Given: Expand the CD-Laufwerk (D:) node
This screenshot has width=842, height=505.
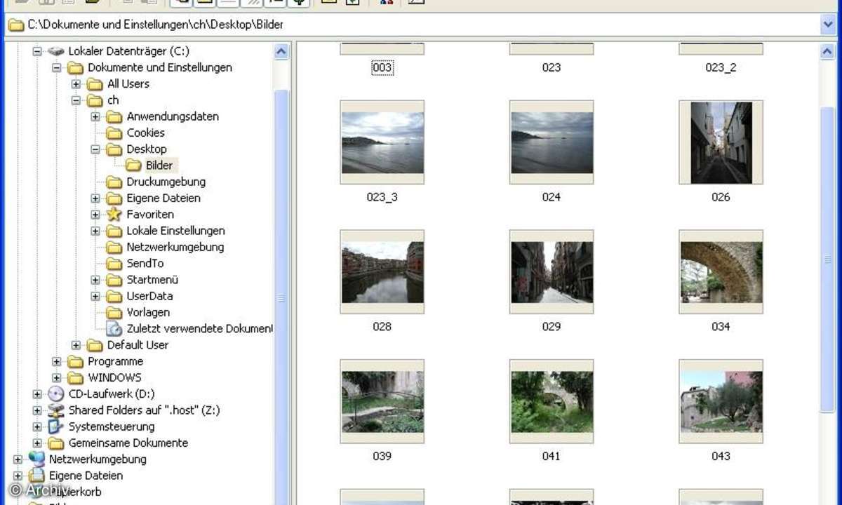Looking at the screenshot, I should (x=37, y=394).
